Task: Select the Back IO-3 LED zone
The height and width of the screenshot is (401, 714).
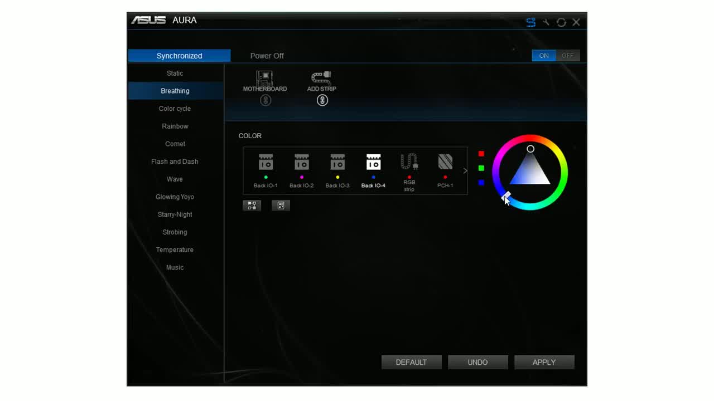Action: tap(337, 171)
